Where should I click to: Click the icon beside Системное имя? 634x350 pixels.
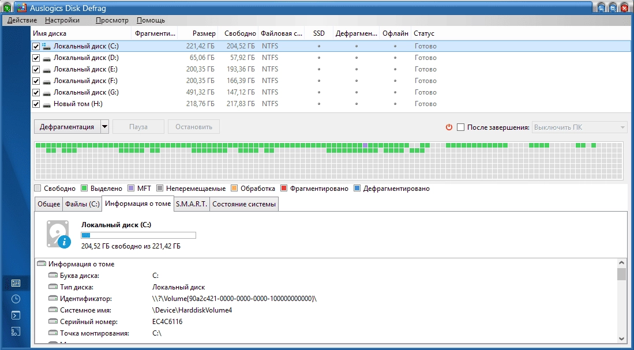53,310
